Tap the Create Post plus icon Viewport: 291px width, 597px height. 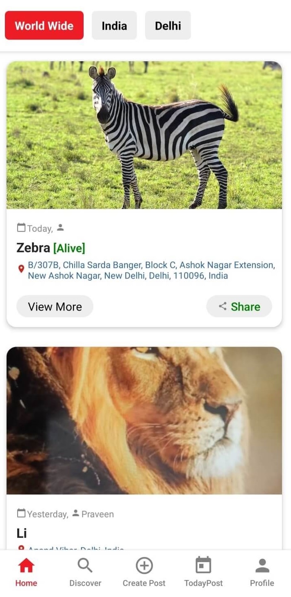144,566
